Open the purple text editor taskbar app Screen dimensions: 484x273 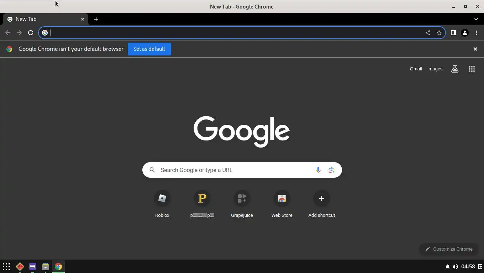(33, 267)
